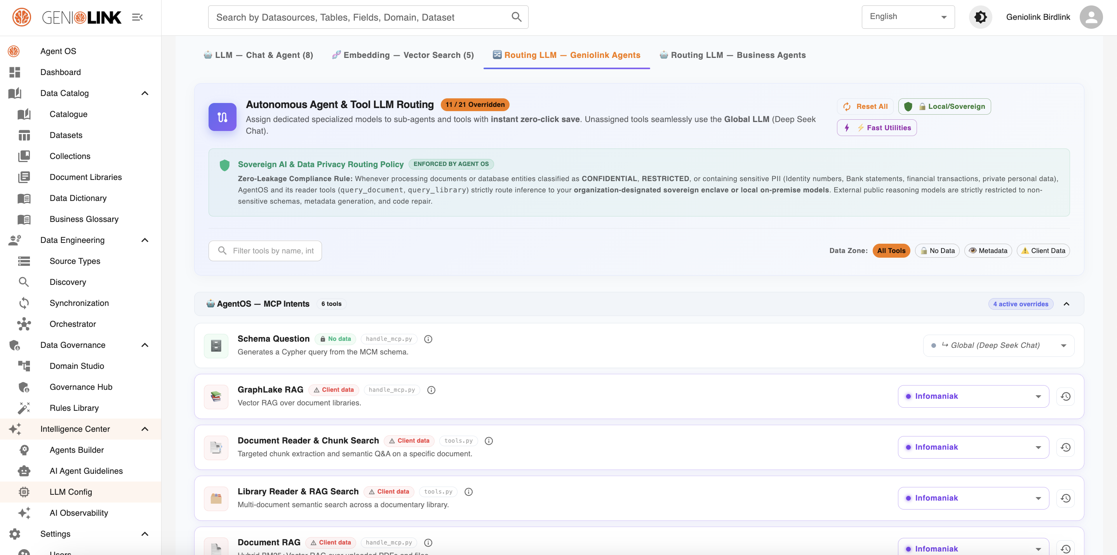Open GraphLake RAG Infomaniak dropdown
Image resolution: width=1117 pixels, height=555 pixels.
[x=973, y=396]
